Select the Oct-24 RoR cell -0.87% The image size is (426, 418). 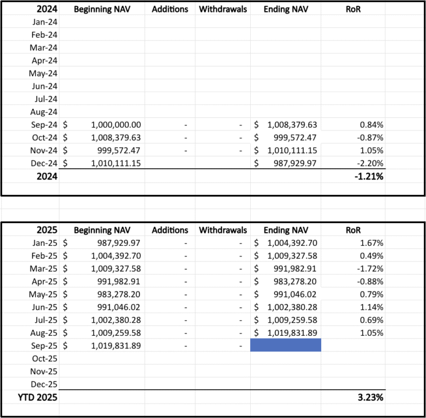click(x=353, y=138)
